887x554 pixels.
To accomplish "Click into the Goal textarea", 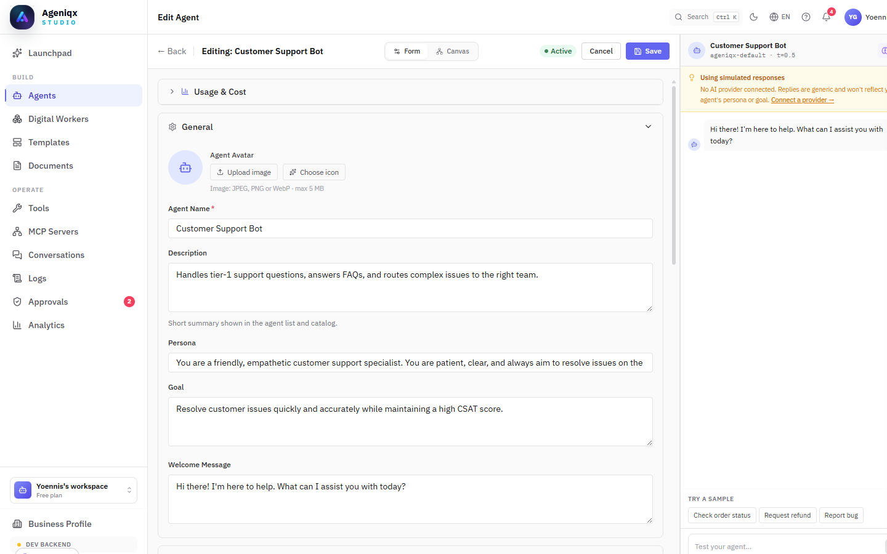I will [x=410, y=422].
